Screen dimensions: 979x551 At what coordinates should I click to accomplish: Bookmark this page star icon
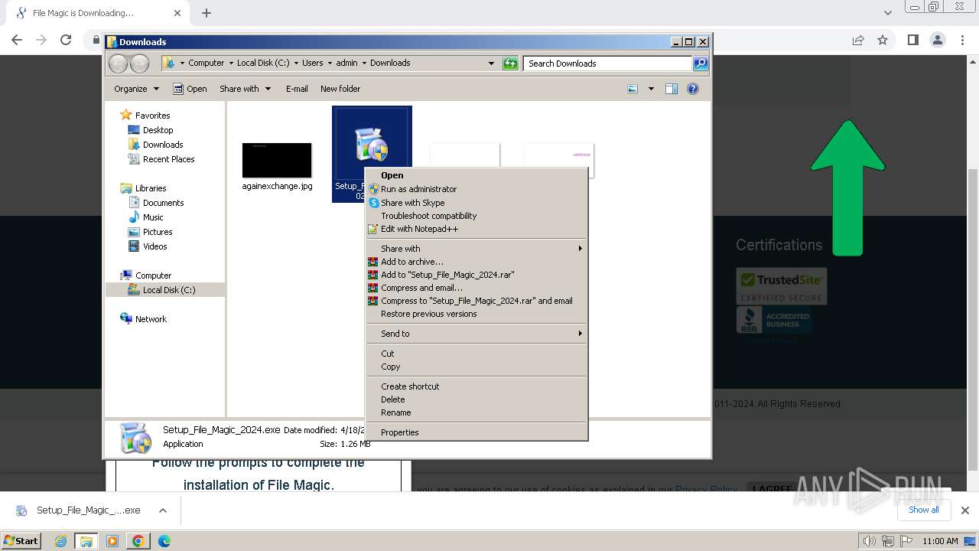coord(883,40)
